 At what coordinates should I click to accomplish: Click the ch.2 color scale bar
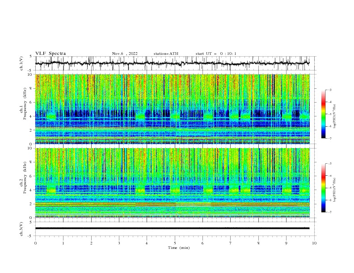[x=323, y=188]
